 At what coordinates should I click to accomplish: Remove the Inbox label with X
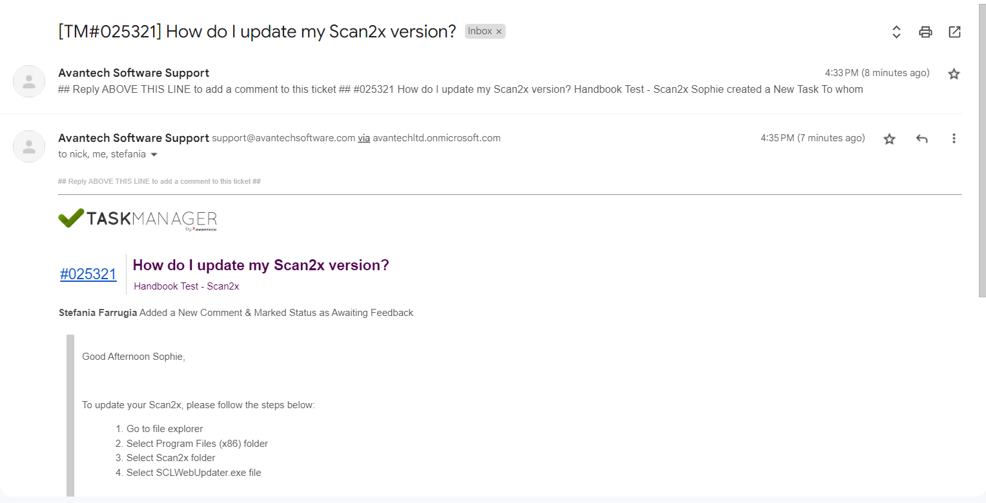coord(498,32)
